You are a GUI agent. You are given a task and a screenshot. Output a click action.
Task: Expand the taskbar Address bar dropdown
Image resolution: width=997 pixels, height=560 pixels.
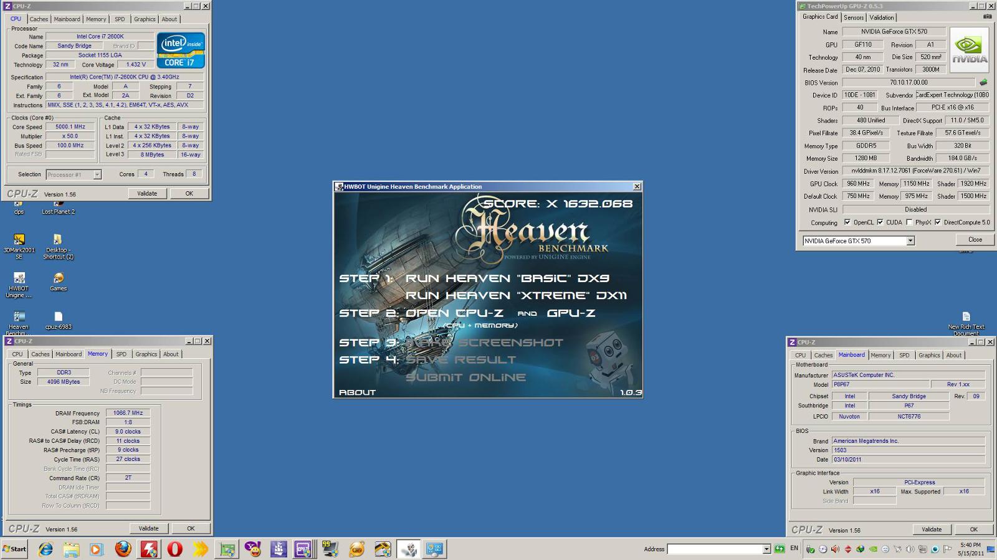[x=766, y=549]
